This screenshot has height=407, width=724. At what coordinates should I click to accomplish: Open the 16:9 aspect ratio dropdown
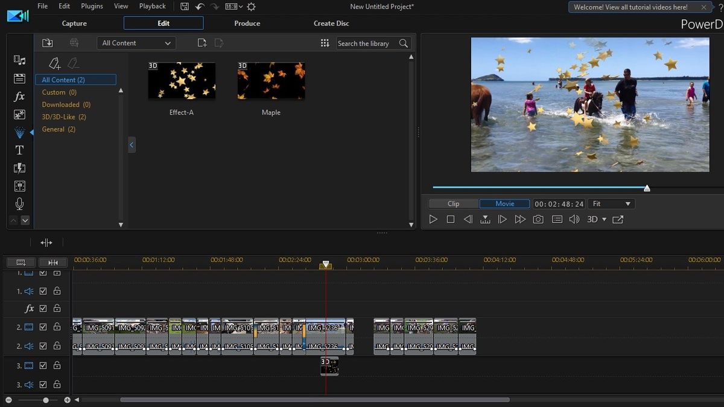(234, 7)
